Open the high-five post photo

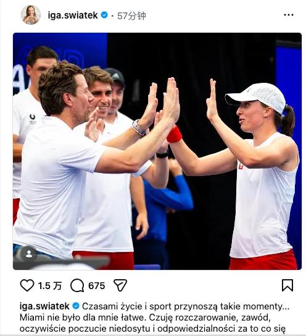[157, 151]
